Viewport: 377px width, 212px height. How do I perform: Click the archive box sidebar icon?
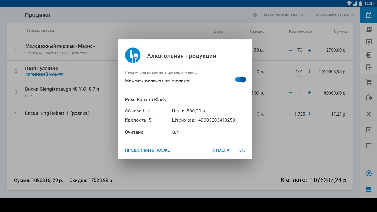coord(368,145)
